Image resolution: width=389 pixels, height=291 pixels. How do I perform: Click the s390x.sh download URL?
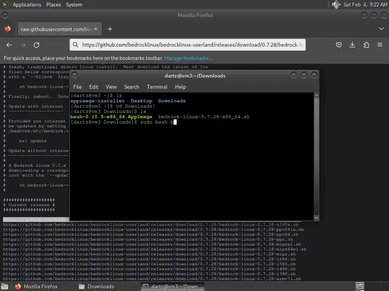pyautogui.click(x=150, y=225)
